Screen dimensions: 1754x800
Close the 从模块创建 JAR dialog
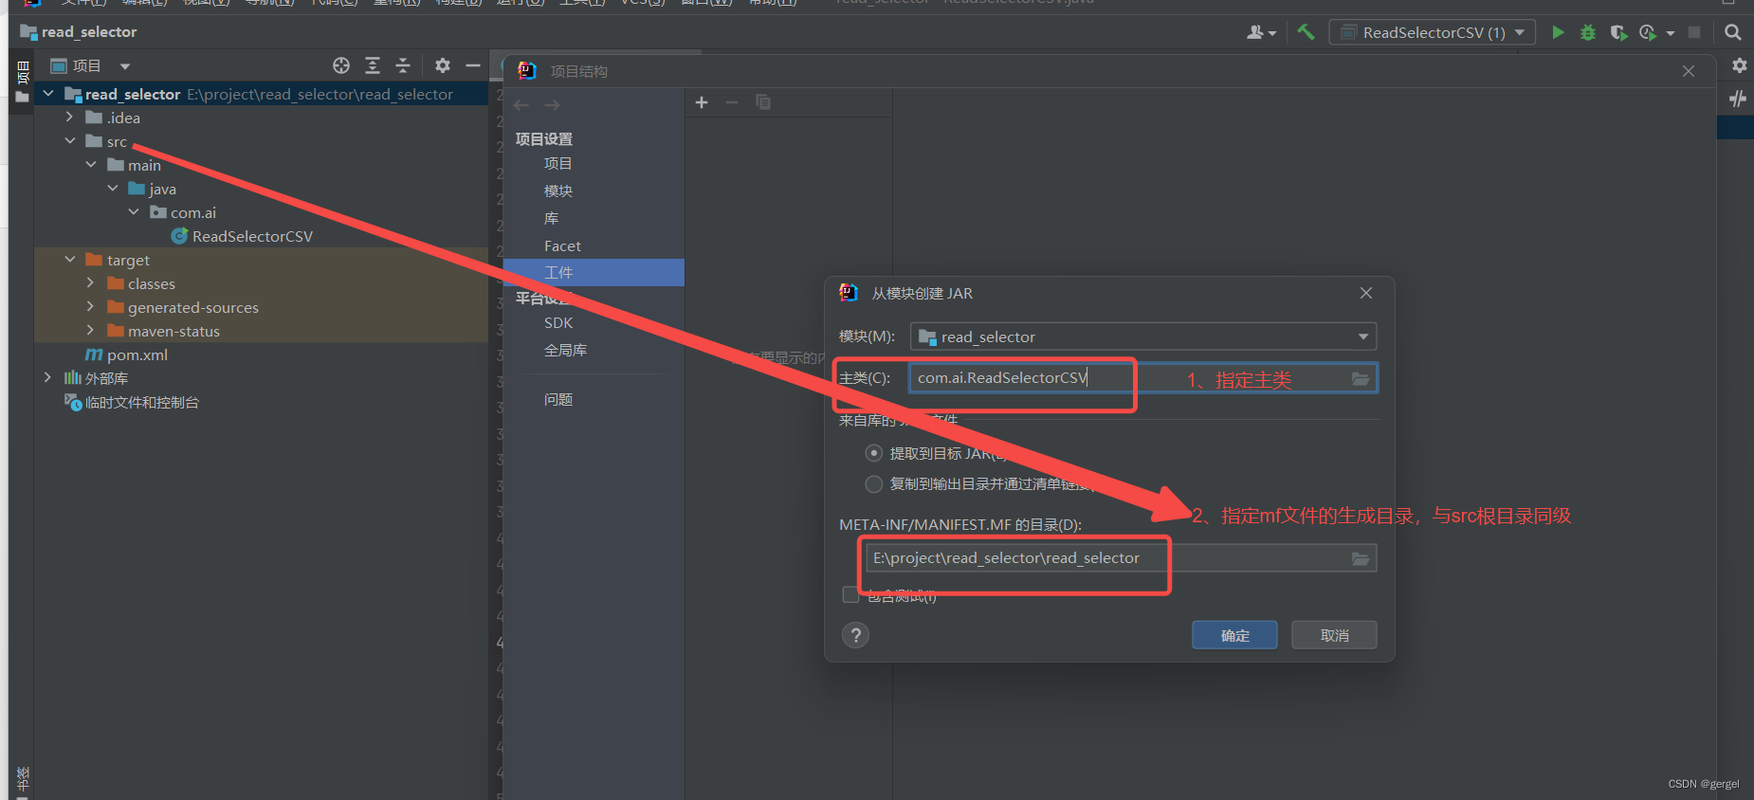tap(1366, 293)
